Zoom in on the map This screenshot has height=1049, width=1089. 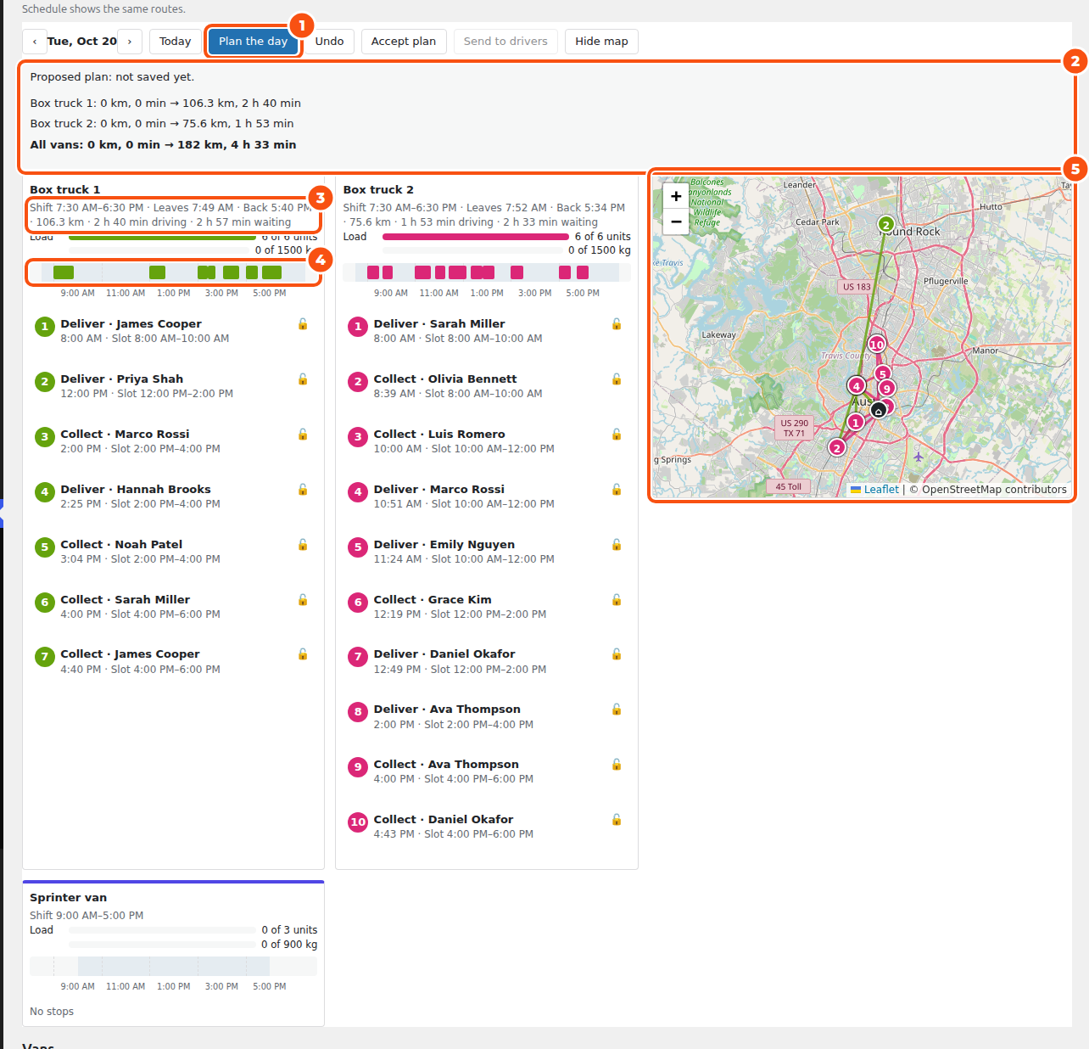tap(676, 196)
